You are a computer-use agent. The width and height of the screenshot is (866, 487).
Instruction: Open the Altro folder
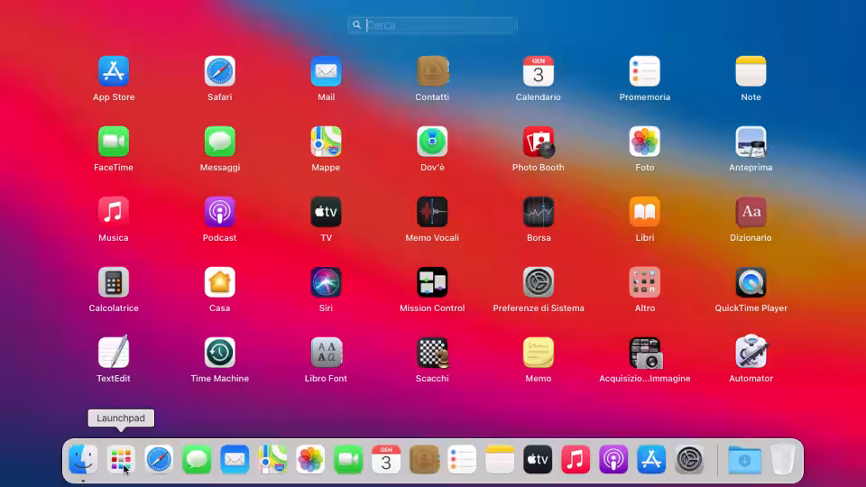pos(644,282)
